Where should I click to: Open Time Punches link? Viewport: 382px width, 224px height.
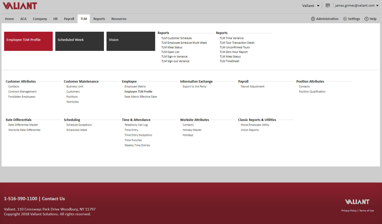(133, 140)
